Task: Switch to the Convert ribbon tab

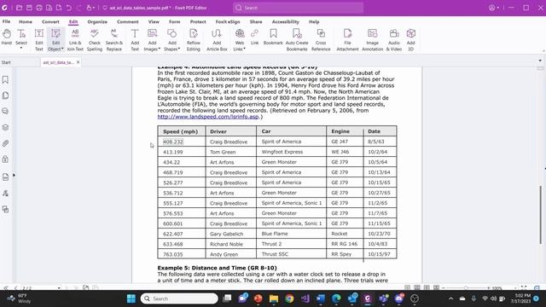Action: [x=50, y=21]
